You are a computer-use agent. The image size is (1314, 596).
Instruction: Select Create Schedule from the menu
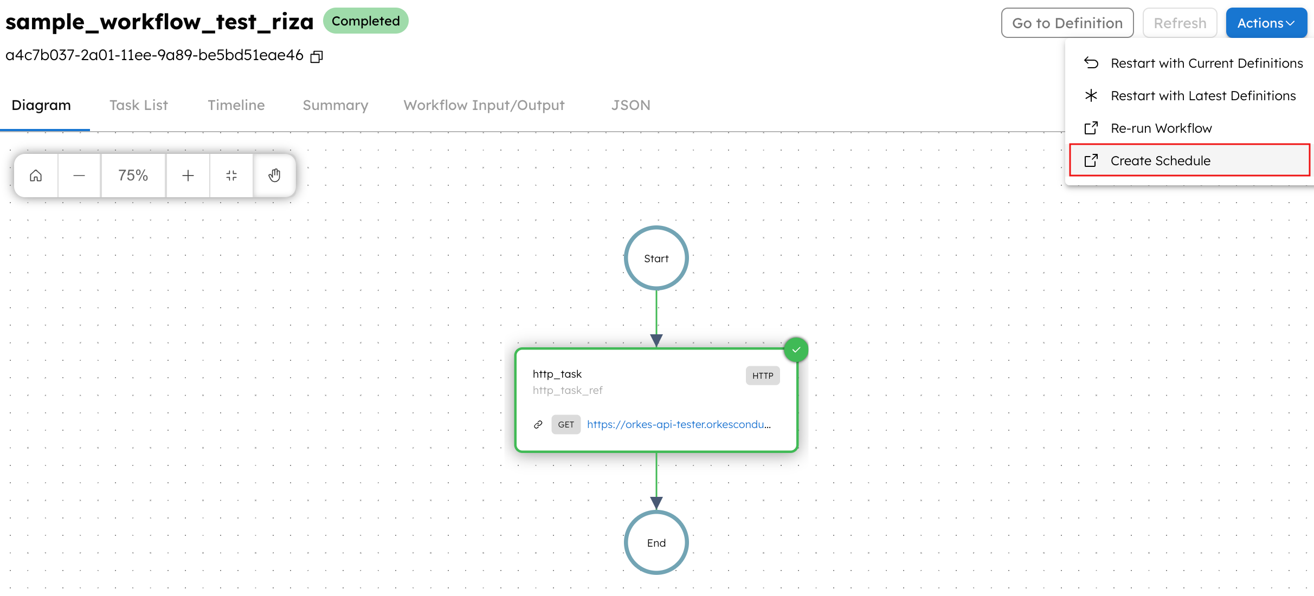[x=1160, y=160]
